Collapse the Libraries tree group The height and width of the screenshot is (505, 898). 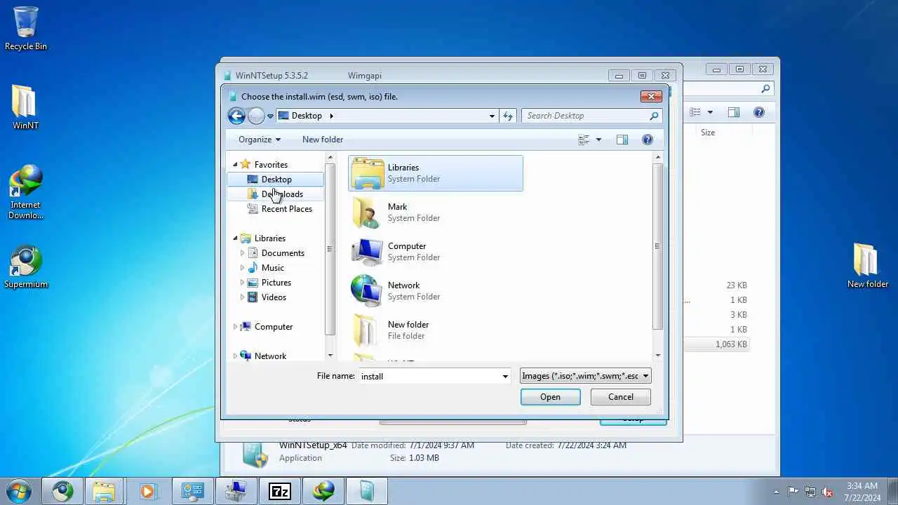tap(235, 238)
